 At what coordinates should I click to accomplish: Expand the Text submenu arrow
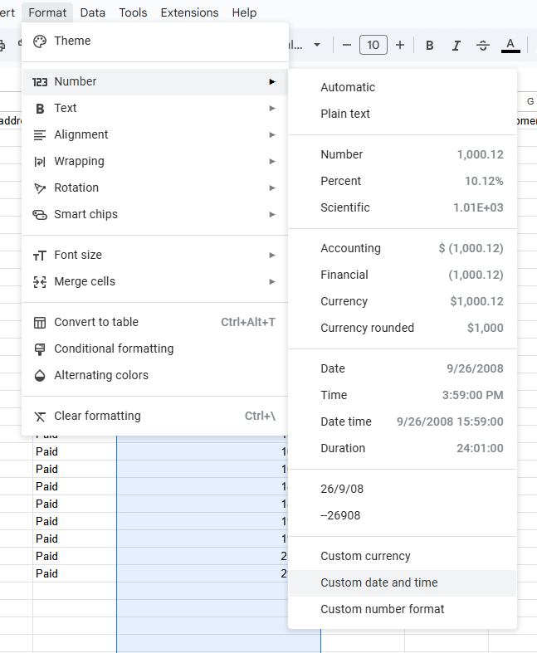pyautogui.click(x=272, y=108)
